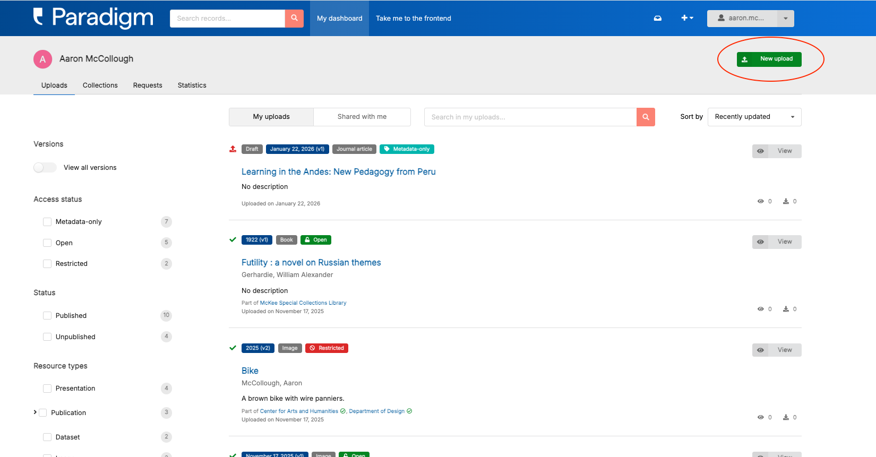This screenshot has width=876, height=457.
Task: Click the 2025 (v2) badge
Action: [x=258, y=348]
